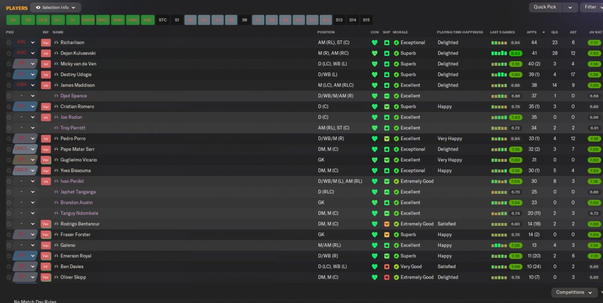This screenshot has width=603, height=303.
Task: Toggle the picked checkmark for Djed Spence
Action: point(9,96)
